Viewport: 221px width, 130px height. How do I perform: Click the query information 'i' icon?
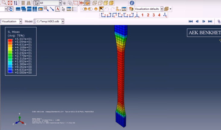coord(132,3)
